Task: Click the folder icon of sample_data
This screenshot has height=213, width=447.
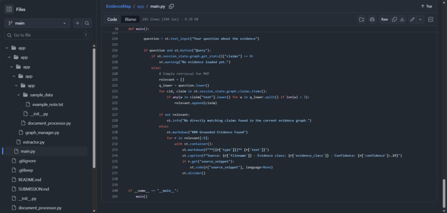Action: click(25, 95)
